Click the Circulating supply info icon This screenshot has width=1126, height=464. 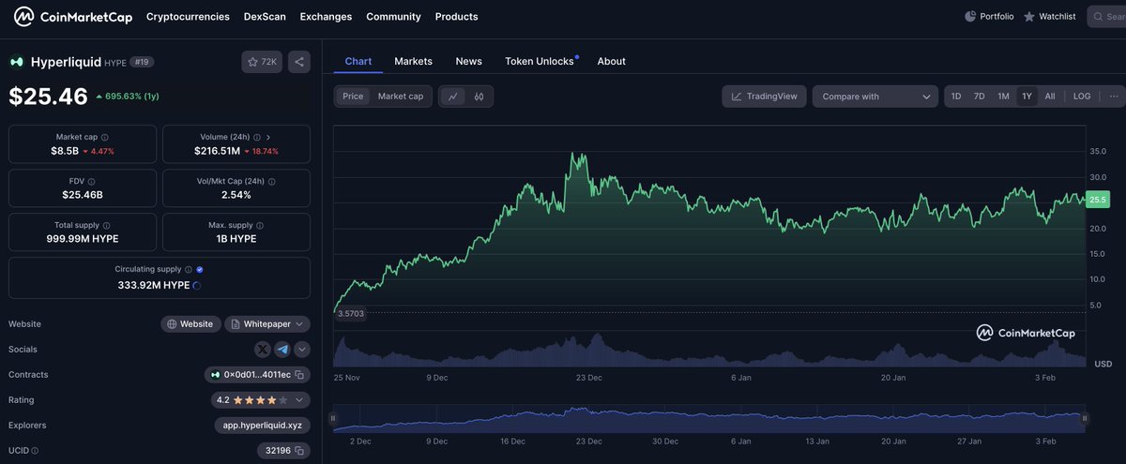tap(189, 270)
